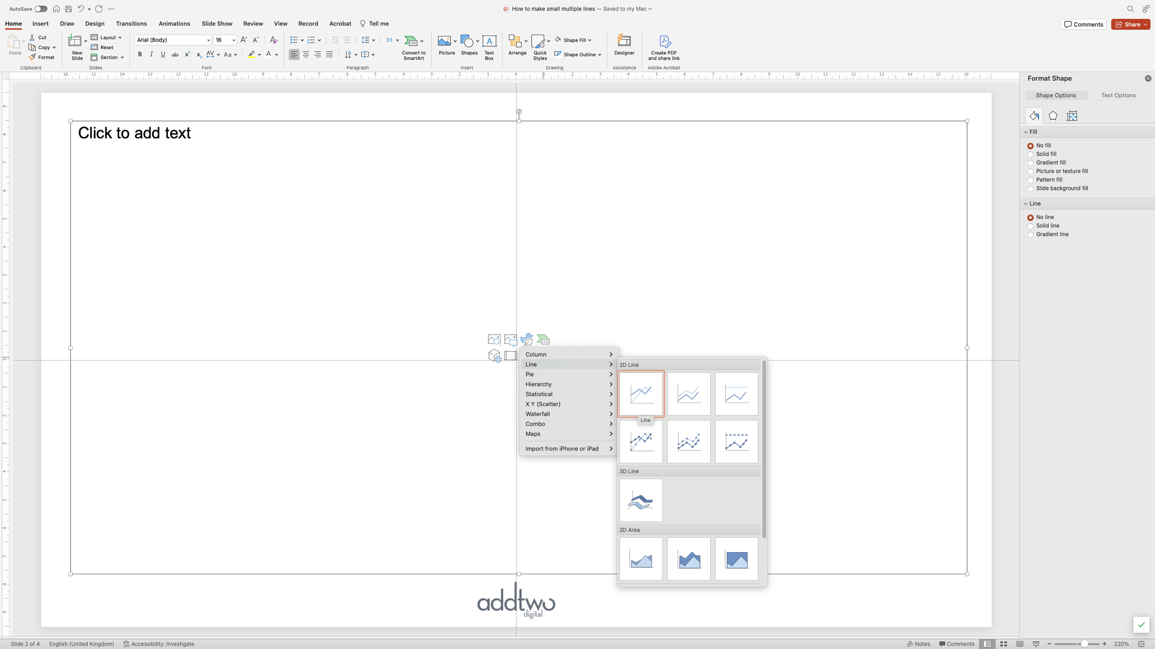Create a New Slide
The image size is (1155, 649).
pyautogui.click(x=76, y=46)
